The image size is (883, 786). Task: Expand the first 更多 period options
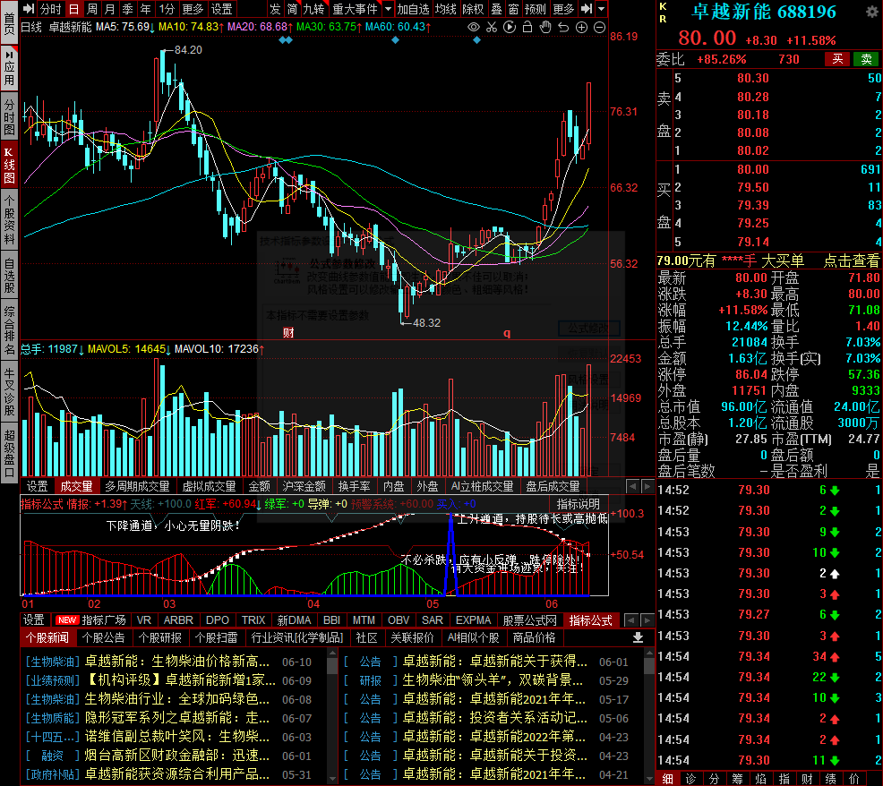click(x=193, y=8)
